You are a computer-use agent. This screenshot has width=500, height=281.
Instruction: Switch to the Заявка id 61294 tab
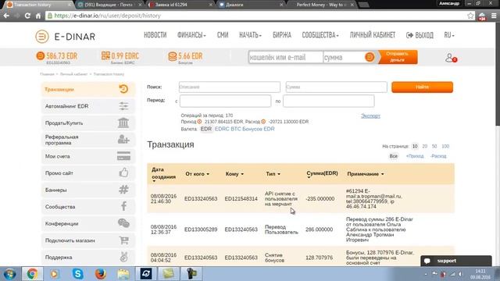[180, 5]
